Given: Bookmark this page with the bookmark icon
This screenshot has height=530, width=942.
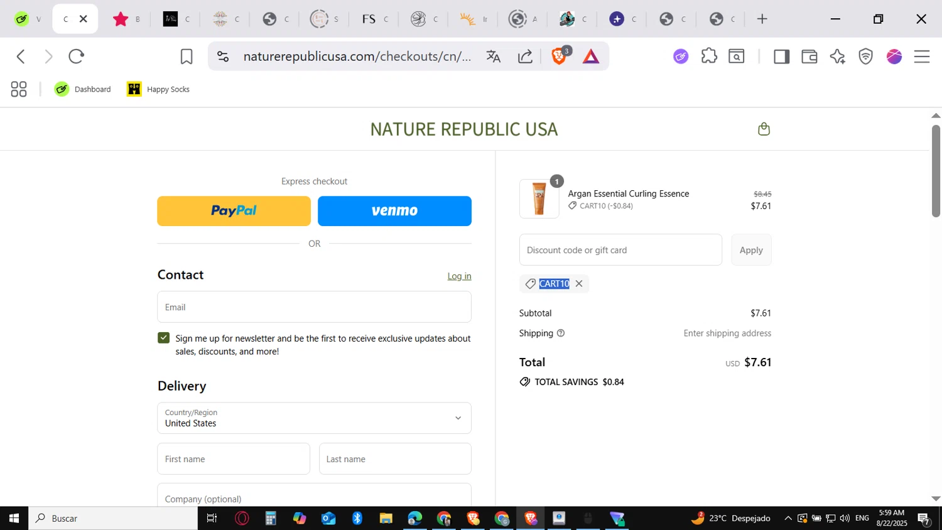Looking at the screenshot, I should 187,57.
